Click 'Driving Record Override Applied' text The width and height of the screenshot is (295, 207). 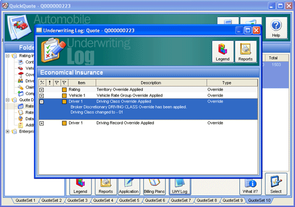pyautogui.click(x=125, y=123)
